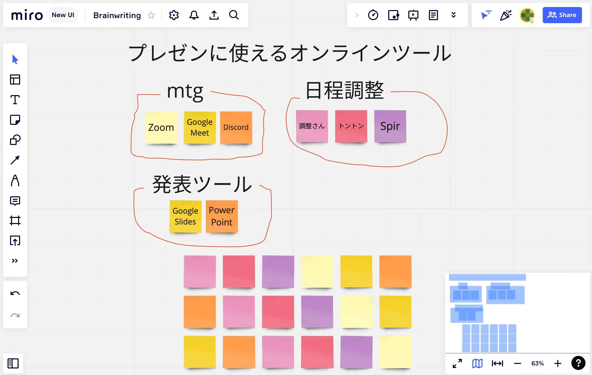Select the sticky note tool
This screenshot has width=592, height=375.
tap(15, 120)
